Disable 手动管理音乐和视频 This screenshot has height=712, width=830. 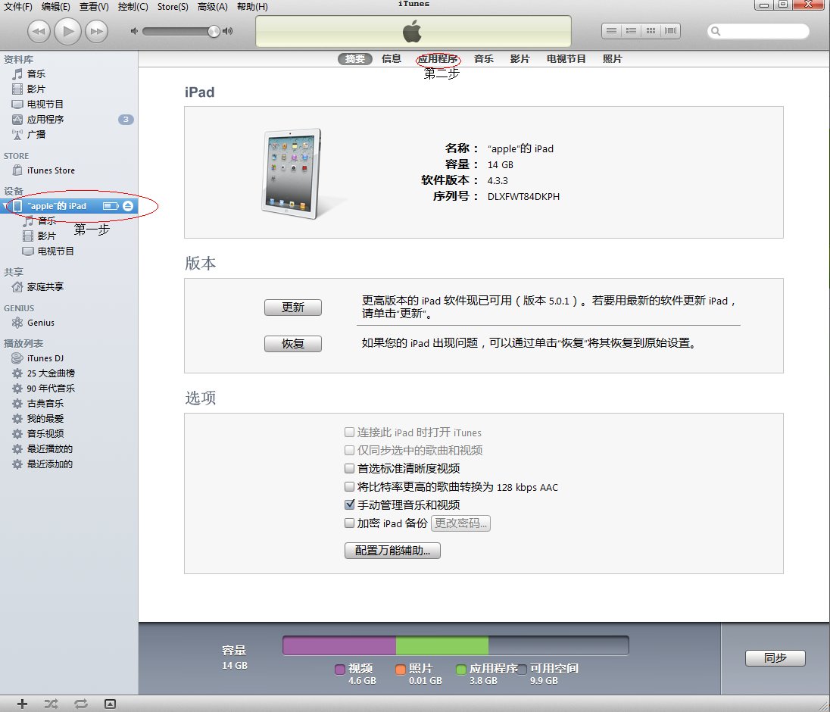pyautogui.click(x=349, y=504)
